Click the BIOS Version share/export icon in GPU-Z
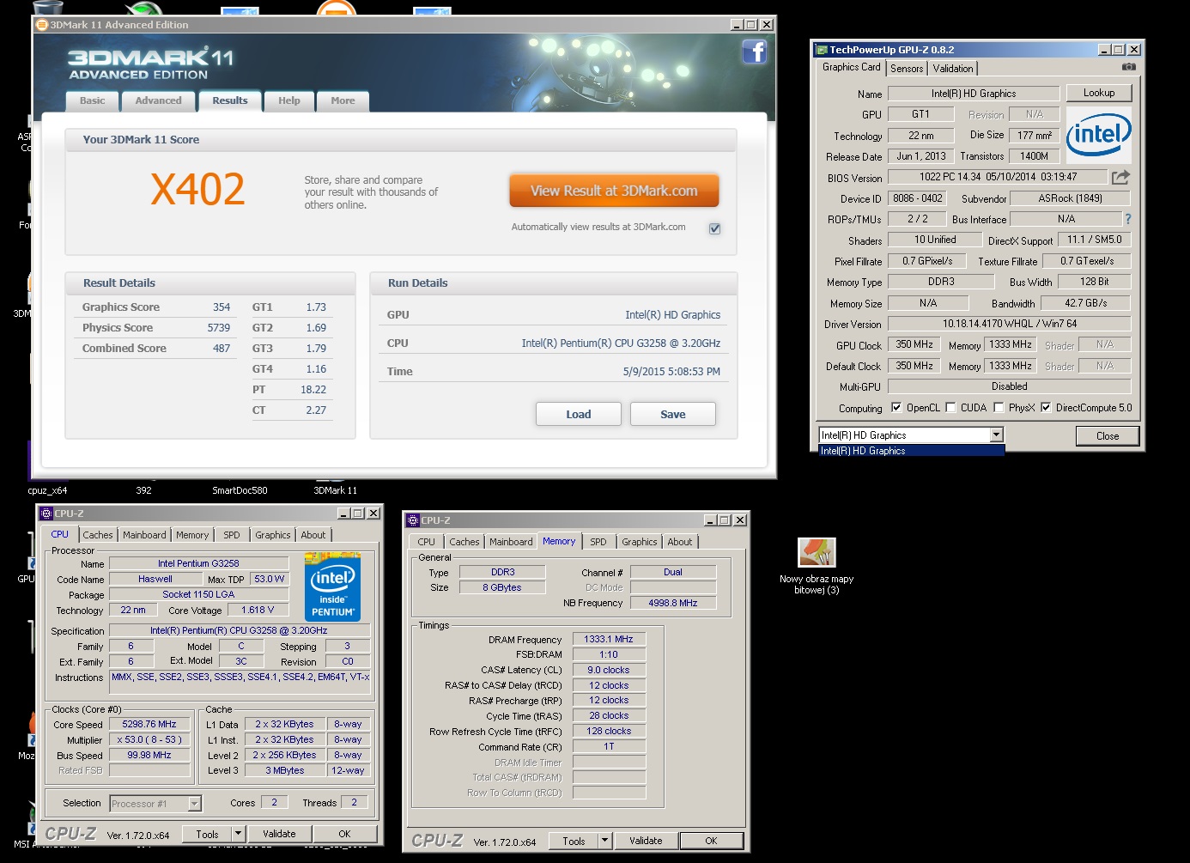Screen dimensions: 1190x863 (1120, 177)
